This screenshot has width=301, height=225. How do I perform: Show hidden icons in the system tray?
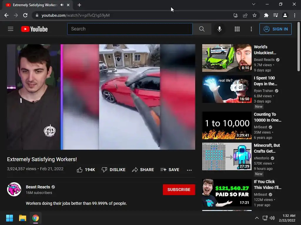(x=257, y=218)
